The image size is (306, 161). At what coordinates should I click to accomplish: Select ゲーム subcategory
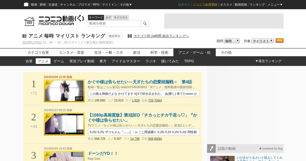click(59, 61)
